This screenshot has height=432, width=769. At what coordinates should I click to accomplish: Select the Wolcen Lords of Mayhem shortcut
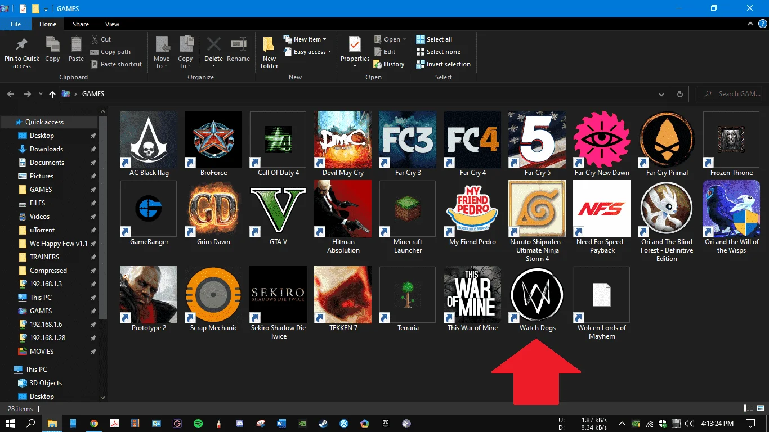click(x=602, y=303)
